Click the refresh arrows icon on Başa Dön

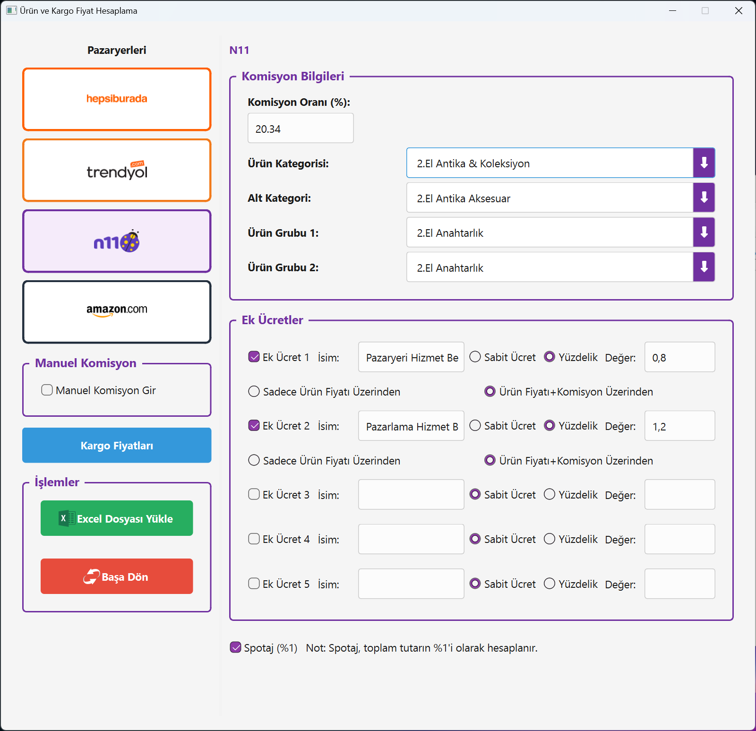(x=91, y=576)
